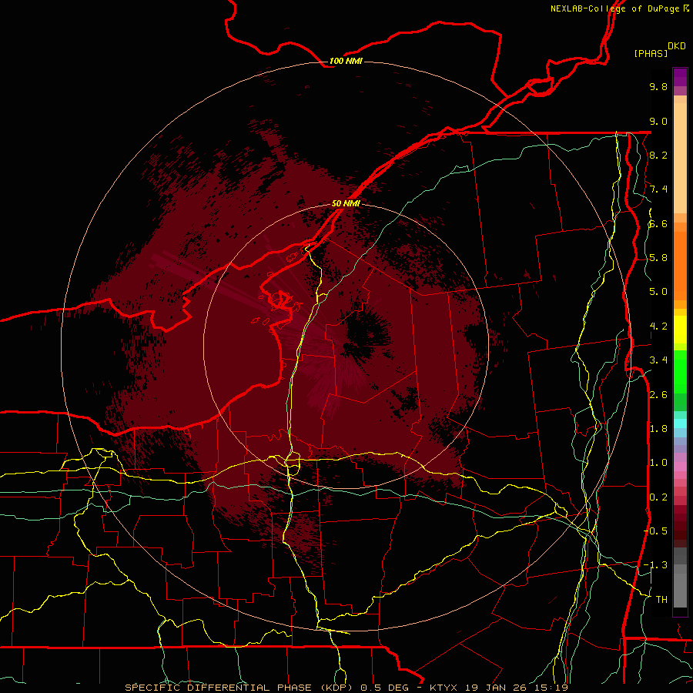Click the DKD unit label above the color scale
This screenshot has width=693, height=693.
[677, 46]
